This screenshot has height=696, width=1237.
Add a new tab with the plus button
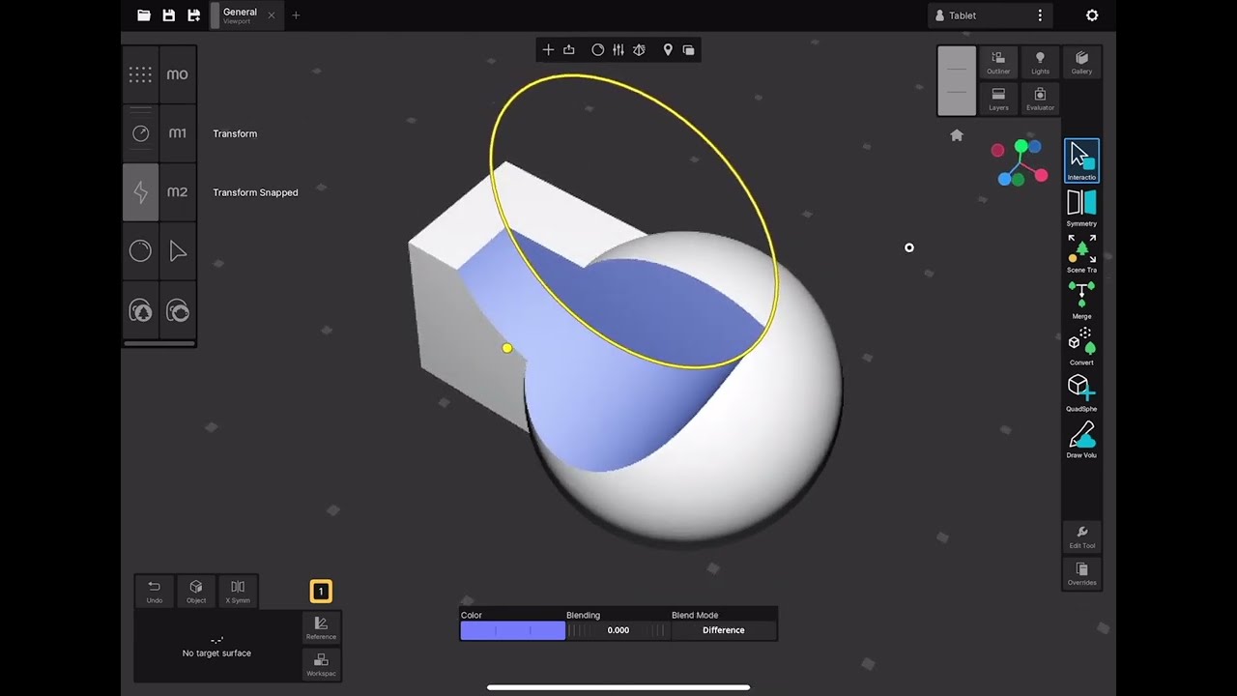(x=296, y=15)
